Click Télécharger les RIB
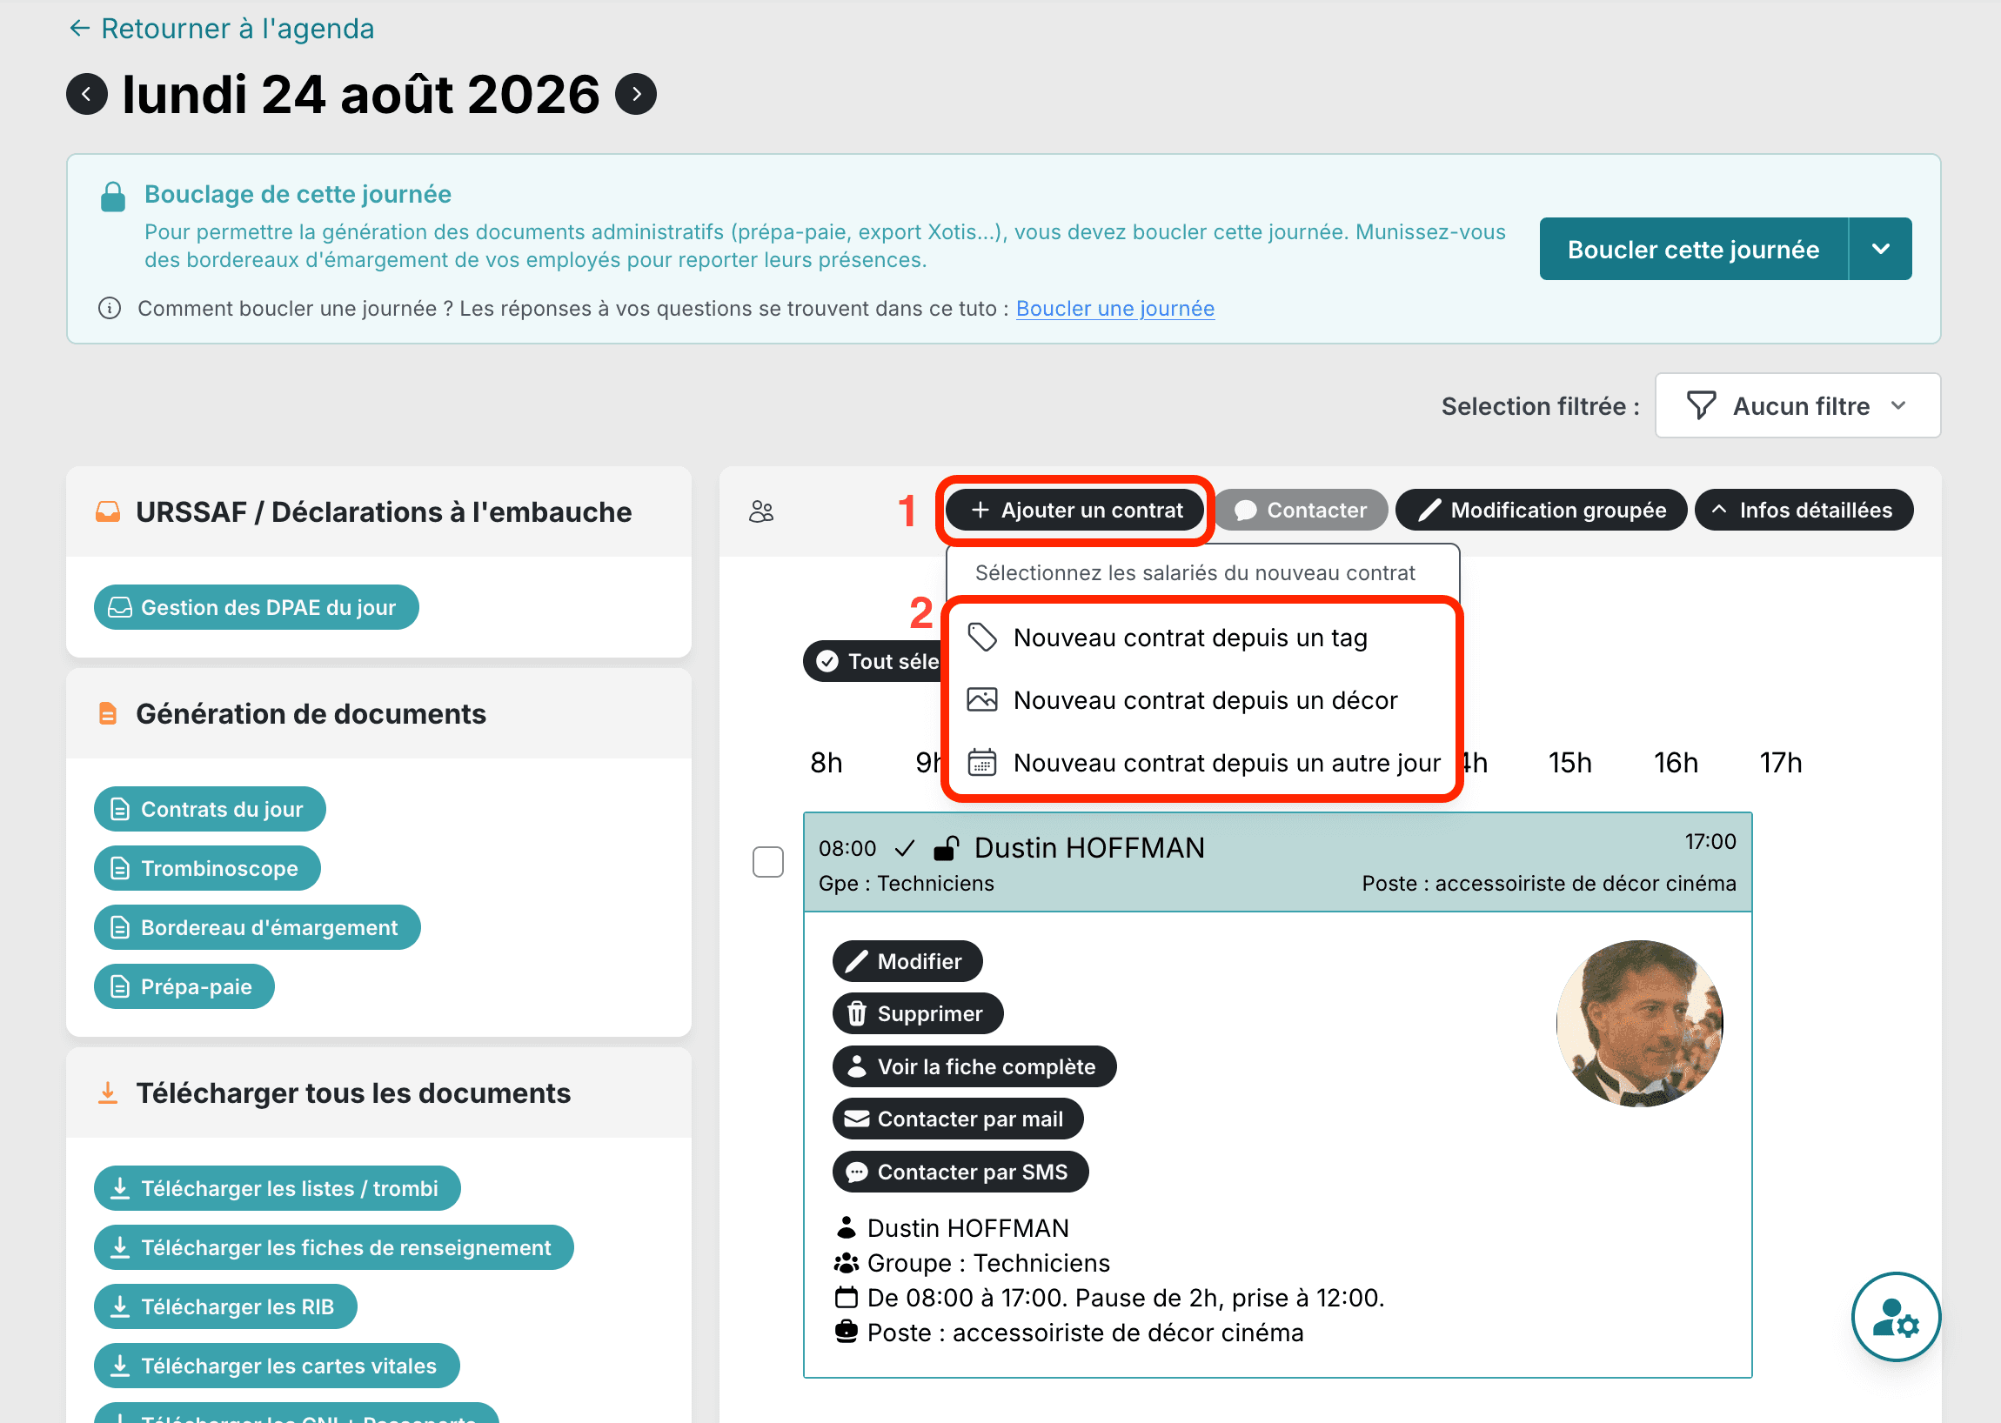This screenshot has width=2001, height=1423. pyautogui.click(x=225, y=1306)
